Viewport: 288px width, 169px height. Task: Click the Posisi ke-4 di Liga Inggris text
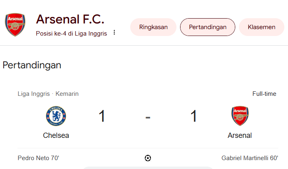click(x=71, y=34)
